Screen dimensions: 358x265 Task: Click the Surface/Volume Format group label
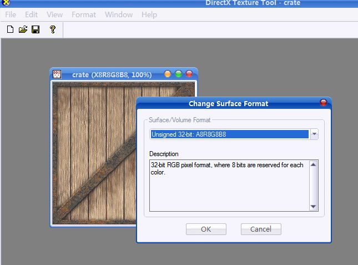[179, 120]
